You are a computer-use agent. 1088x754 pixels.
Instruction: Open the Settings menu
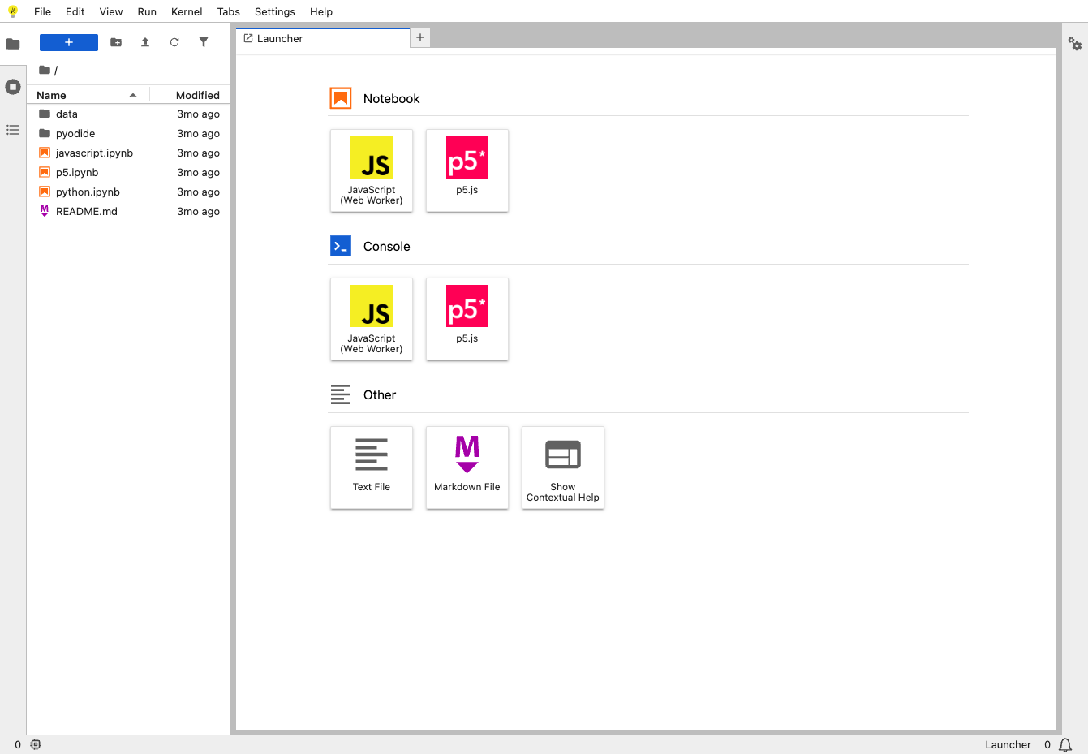coord(275,11)
